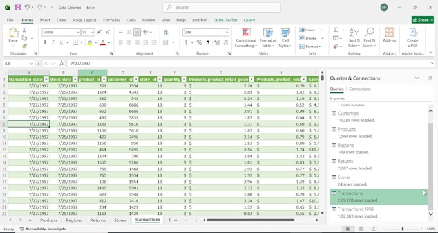Toggle Center alignment in Alignment group
This screenshot has width=438, height=233.
pyautogui.click(x=129, y=42)
